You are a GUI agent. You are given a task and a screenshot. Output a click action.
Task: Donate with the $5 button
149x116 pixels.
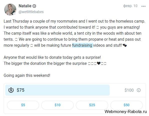(23, 105)
